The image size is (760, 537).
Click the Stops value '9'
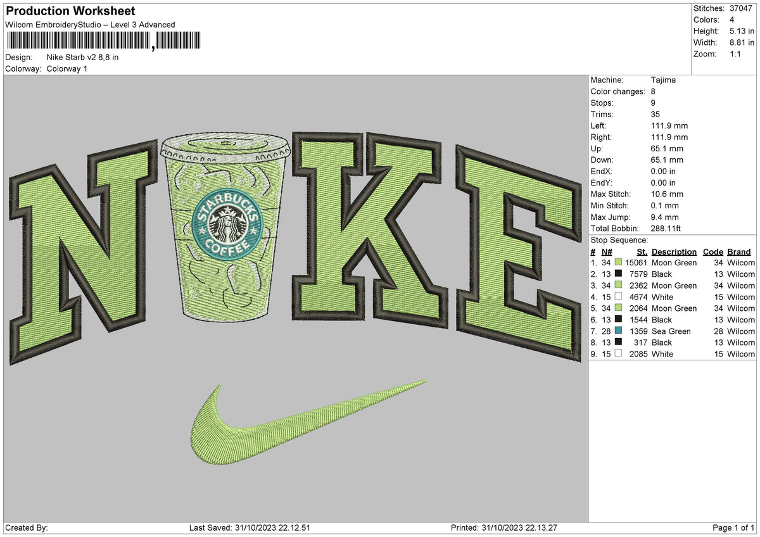(654, 103)
